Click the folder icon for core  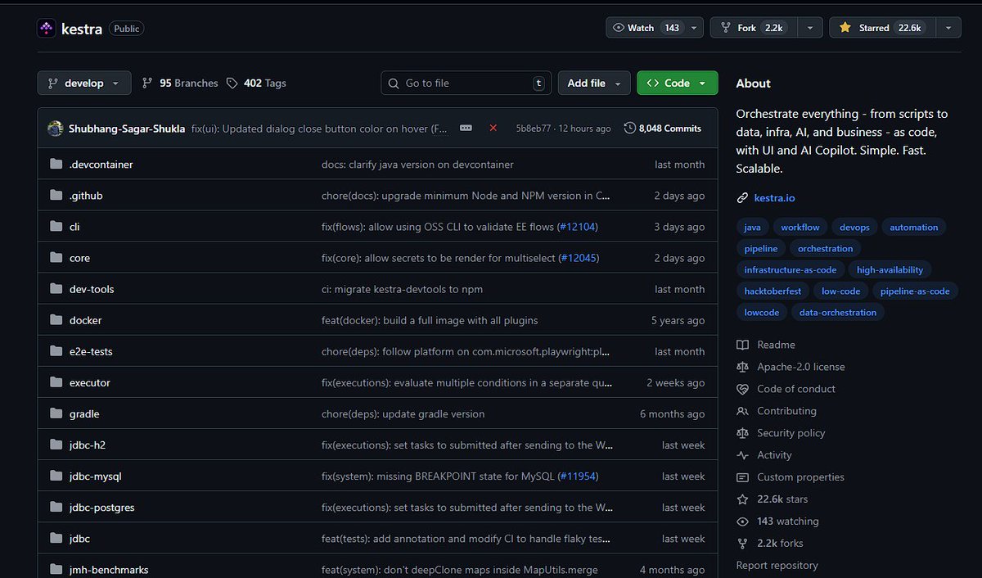56,258
